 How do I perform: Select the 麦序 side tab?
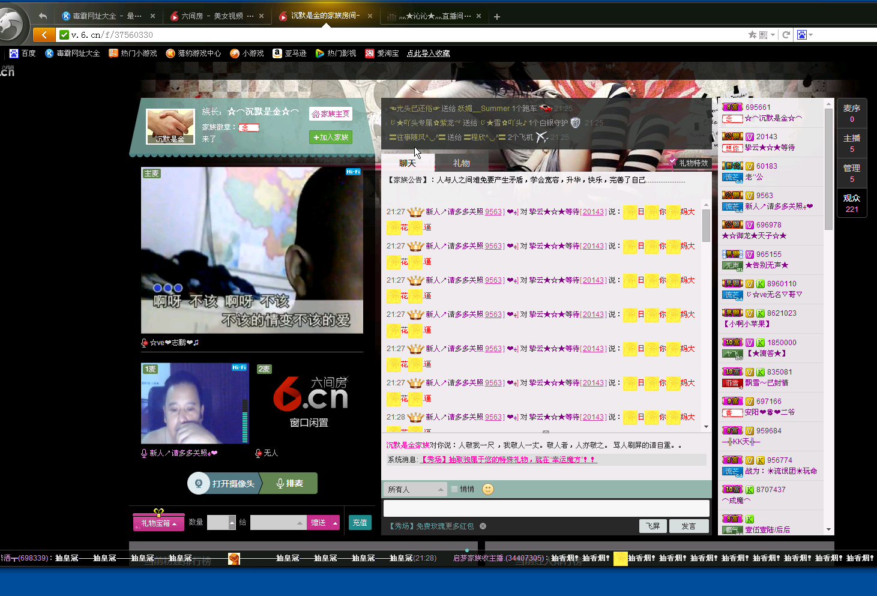pyautogui.click(x=852, y=113)
